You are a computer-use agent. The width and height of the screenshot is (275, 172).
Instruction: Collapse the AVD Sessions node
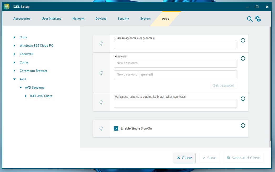click(20, 87)
